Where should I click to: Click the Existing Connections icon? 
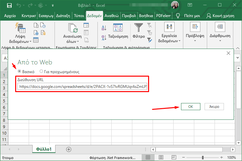[x=43, y=33]
